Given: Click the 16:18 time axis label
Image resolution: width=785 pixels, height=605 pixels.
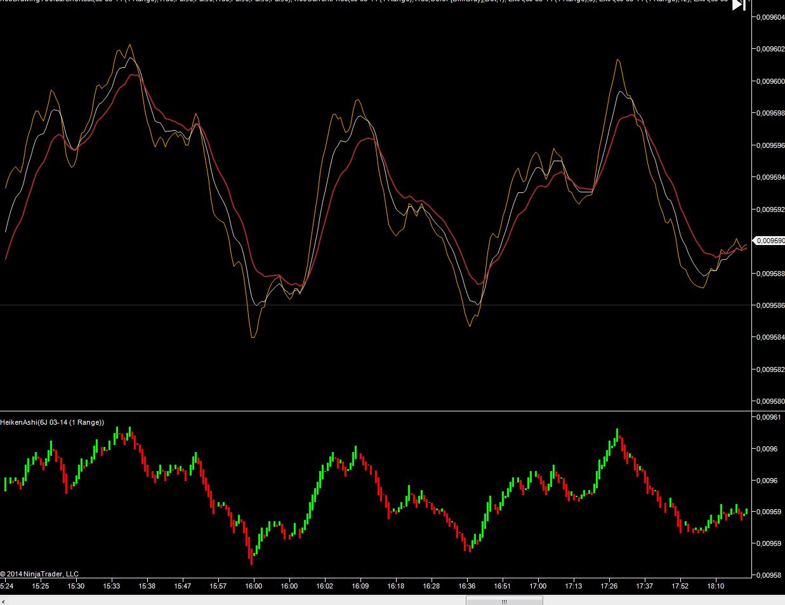Looking at the screenshot, I should pos(396,586).
